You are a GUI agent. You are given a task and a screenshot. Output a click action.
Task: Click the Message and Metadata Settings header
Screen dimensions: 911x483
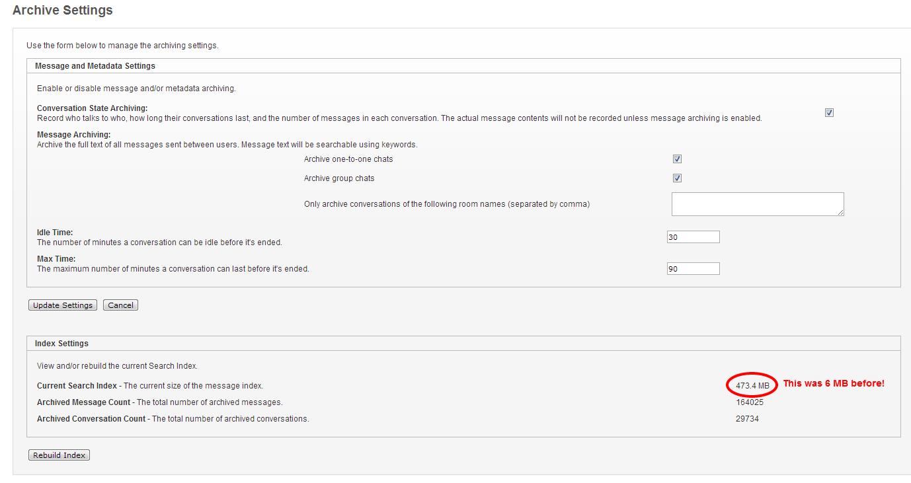[95, 66]
